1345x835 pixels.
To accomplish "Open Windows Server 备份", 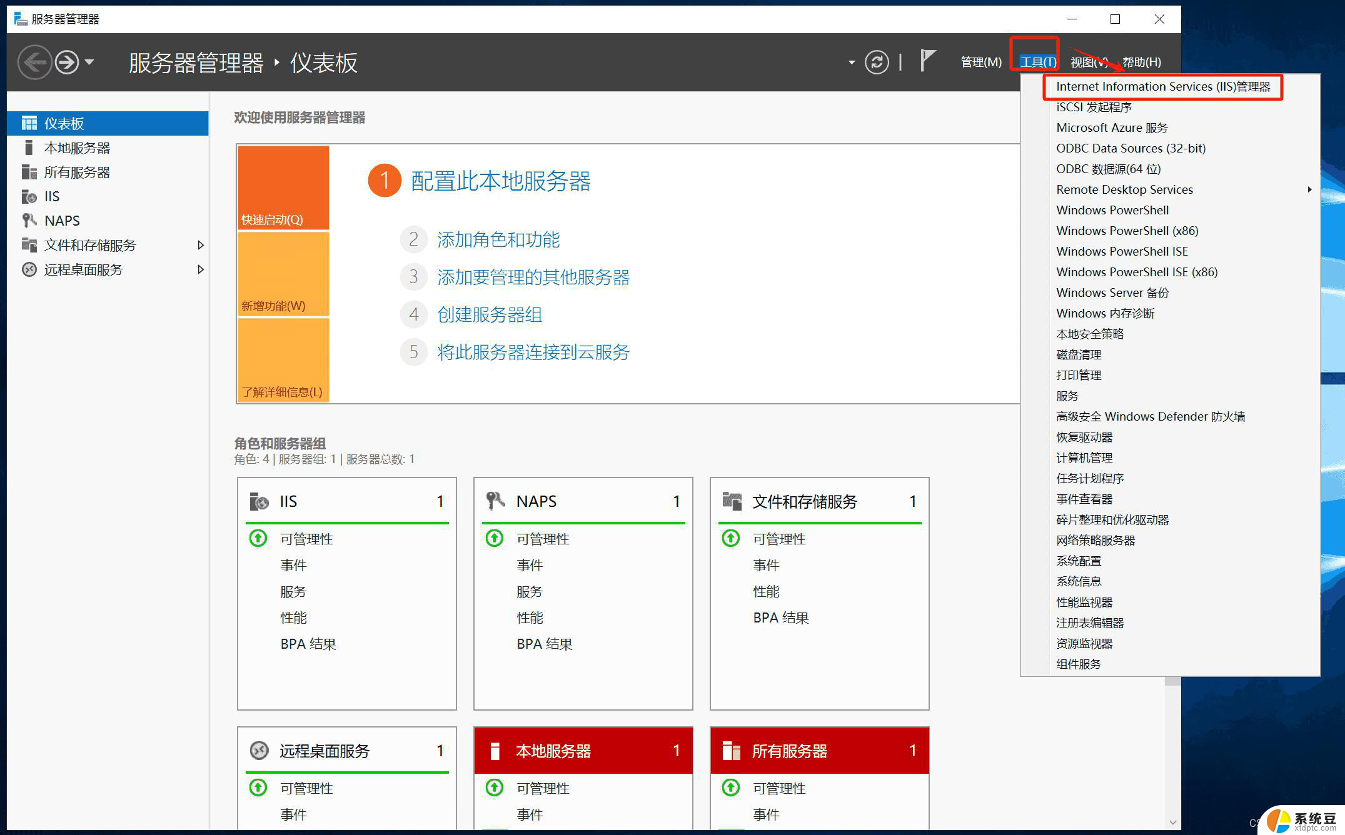I will (1112, 292).
